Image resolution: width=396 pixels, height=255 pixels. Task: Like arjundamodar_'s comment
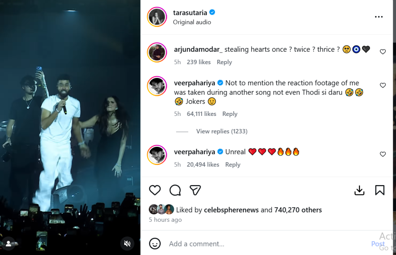[x=382, y=52]
